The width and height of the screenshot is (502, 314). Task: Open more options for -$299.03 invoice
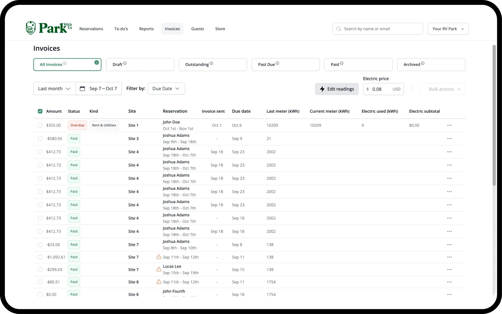click(x=449, y=270)
